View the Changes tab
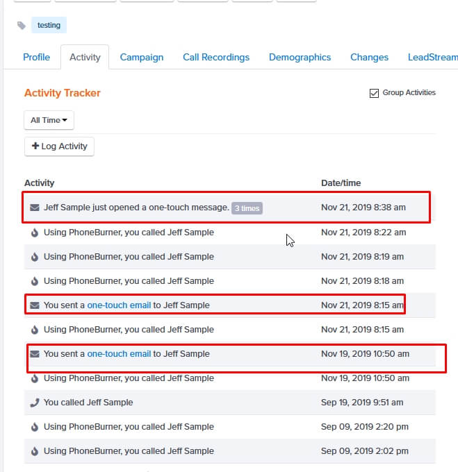 point(369,57)
